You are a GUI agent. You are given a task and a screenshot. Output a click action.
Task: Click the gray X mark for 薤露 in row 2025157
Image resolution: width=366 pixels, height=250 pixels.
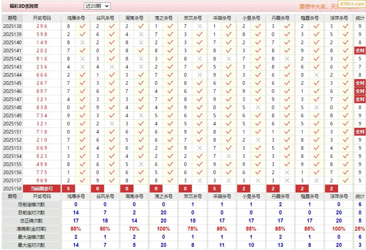pyautogui.click(x=316, y=181)
